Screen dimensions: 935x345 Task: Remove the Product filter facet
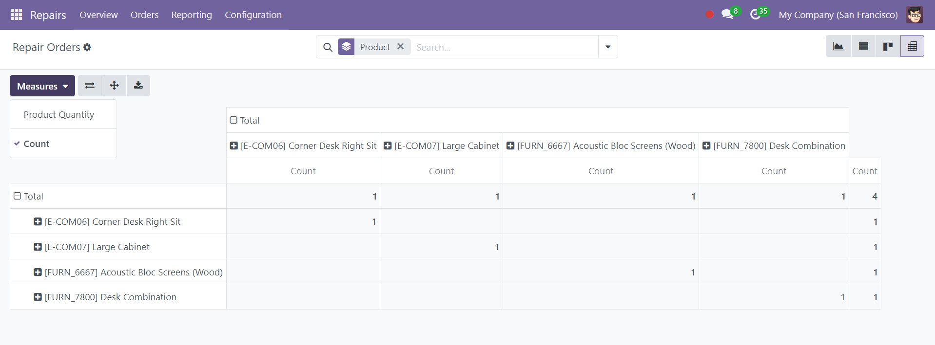pyautogui.click(x=401, y=46)
